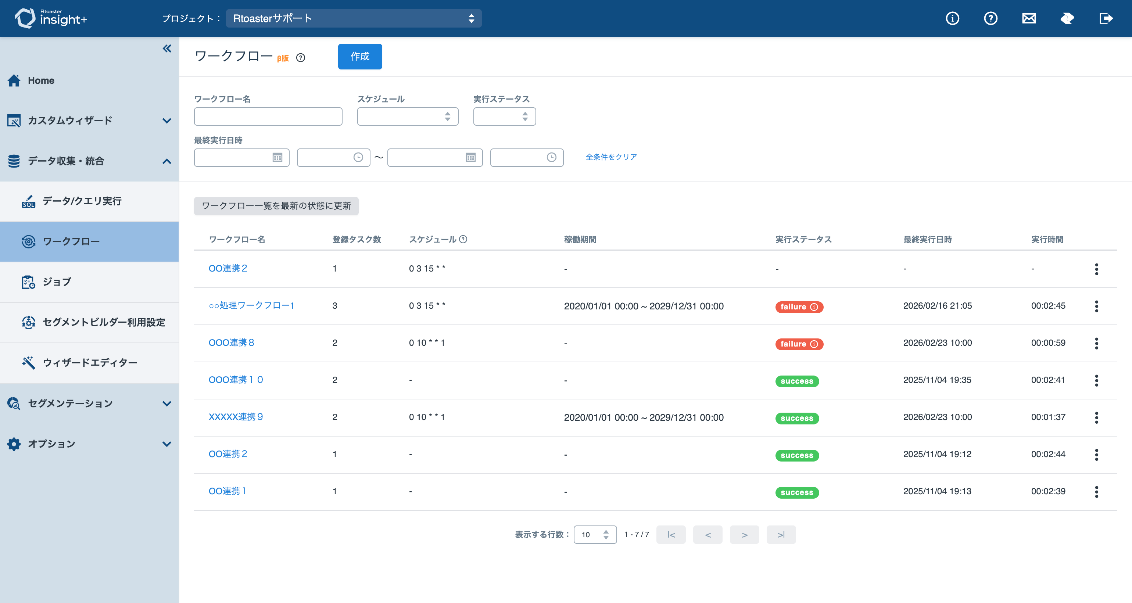Show failure details for ○○処理ワークフロー1
The height and width of the screenshot is (603, 1132).
(814, 307)
